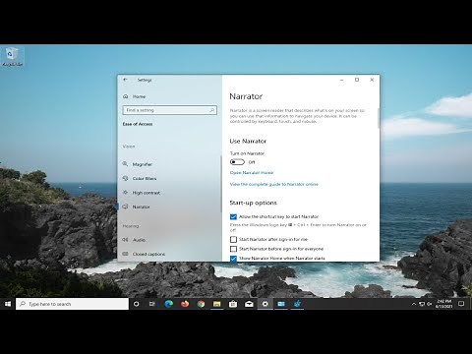Click the search magnifier in Find a setting
The image size is (472, 354).
(212, 110)
